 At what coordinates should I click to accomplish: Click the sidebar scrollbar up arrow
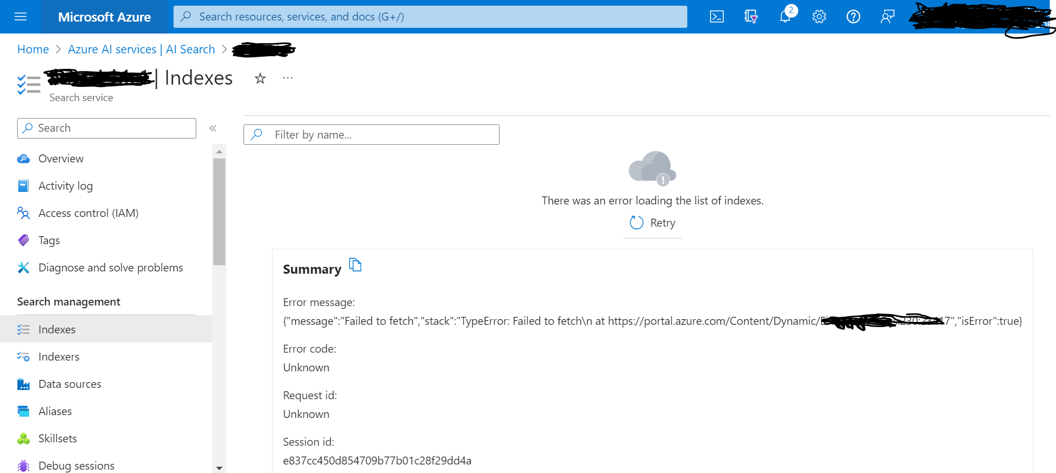[219, 152]
